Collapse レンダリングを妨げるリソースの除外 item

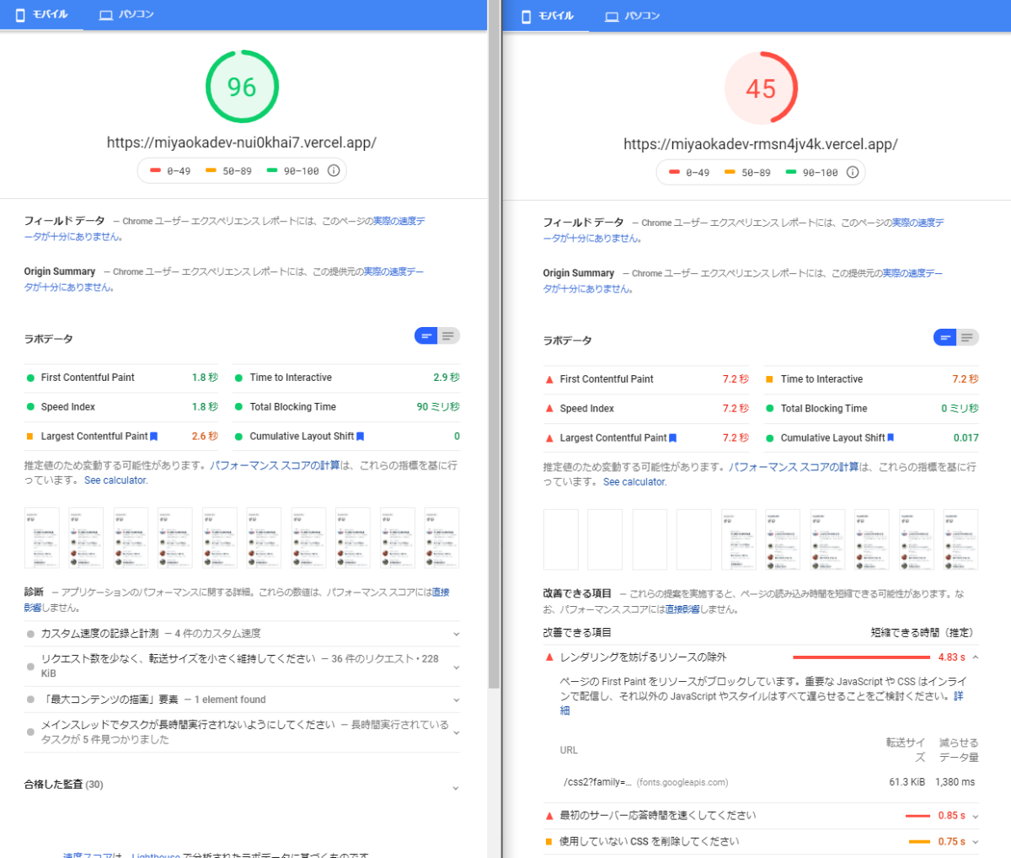(x=762, y=657)
